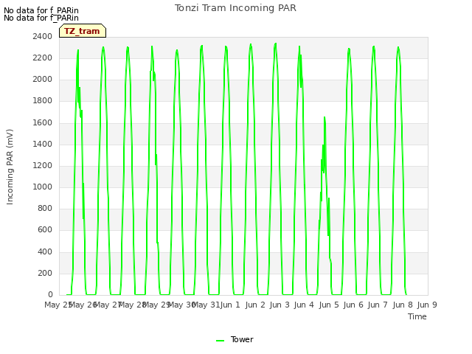Click the TZ_tram label box
Screen dimensions: 472x354
coord(83,31)
